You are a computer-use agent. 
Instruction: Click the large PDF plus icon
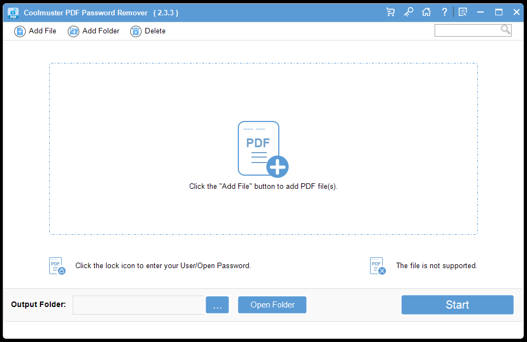(x=262, y=149)
